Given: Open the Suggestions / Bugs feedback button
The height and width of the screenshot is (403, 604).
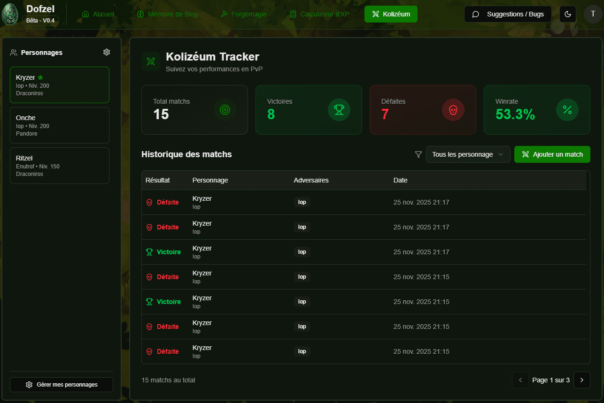Looking at the screenshot, I should 508,14.
